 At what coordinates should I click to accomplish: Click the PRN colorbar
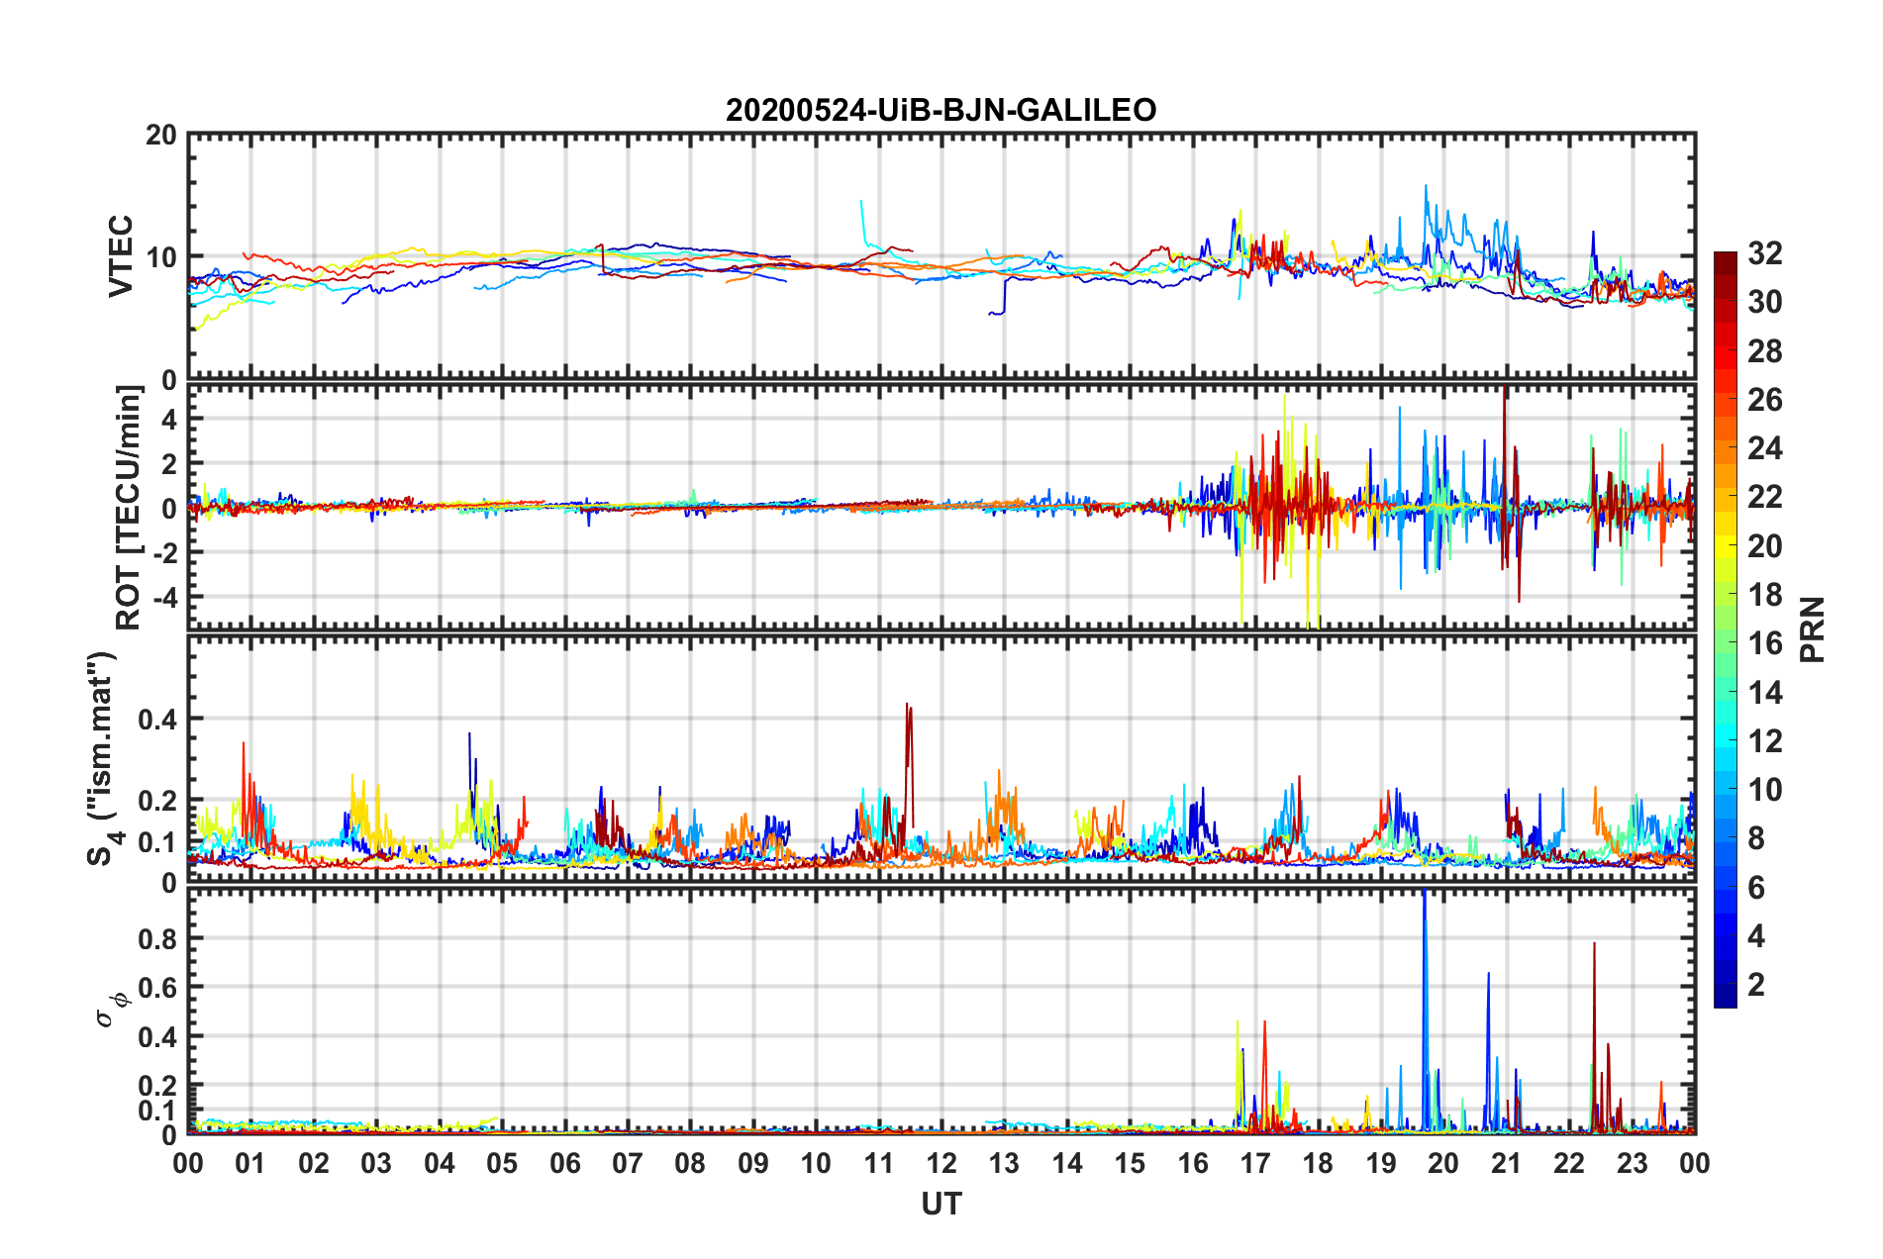pyautogui.click(x=1726, y=629)
